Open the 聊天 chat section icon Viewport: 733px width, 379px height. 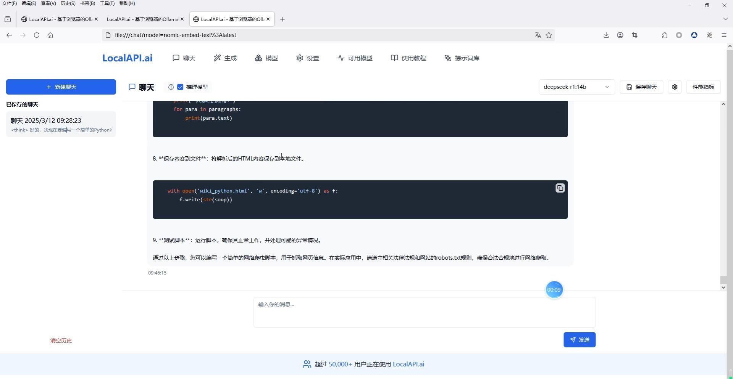coord(176,58)
